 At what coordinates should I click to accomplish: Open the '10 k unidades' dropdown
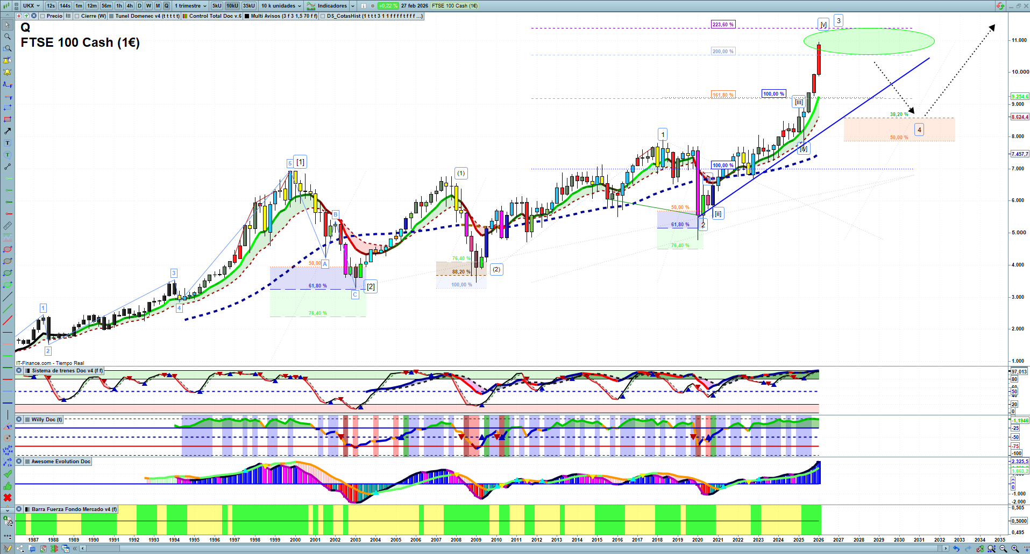pyautogui.click(x=281, y=6)
